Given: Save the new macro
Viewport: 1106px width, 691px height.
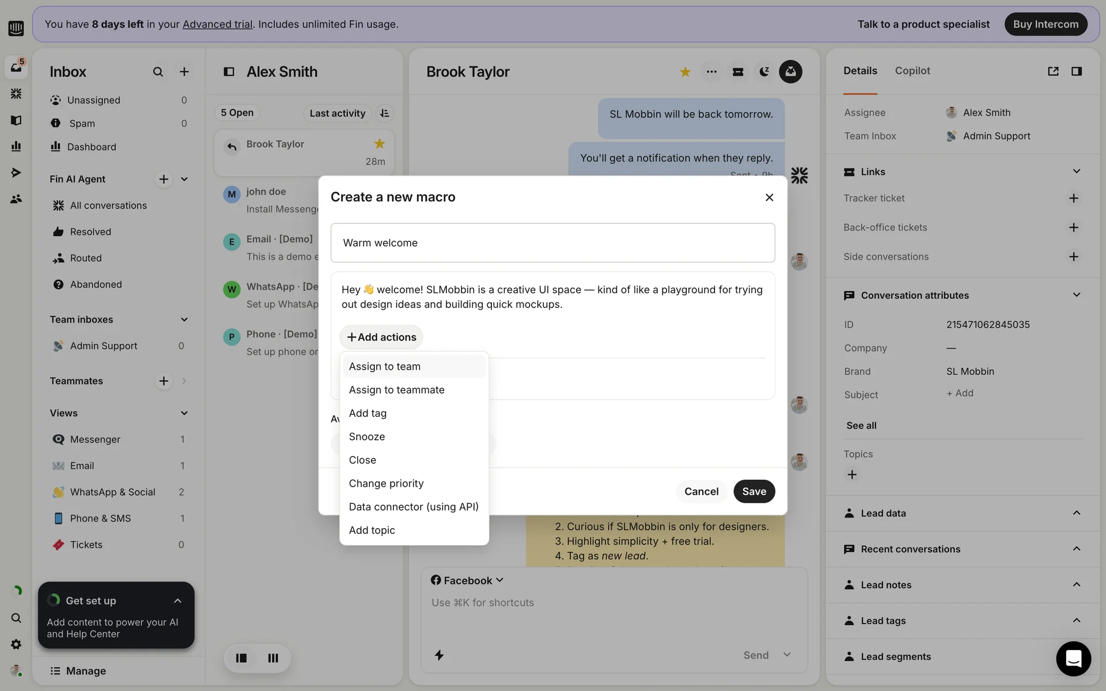Looking at the screenshot, I should 753,491.
